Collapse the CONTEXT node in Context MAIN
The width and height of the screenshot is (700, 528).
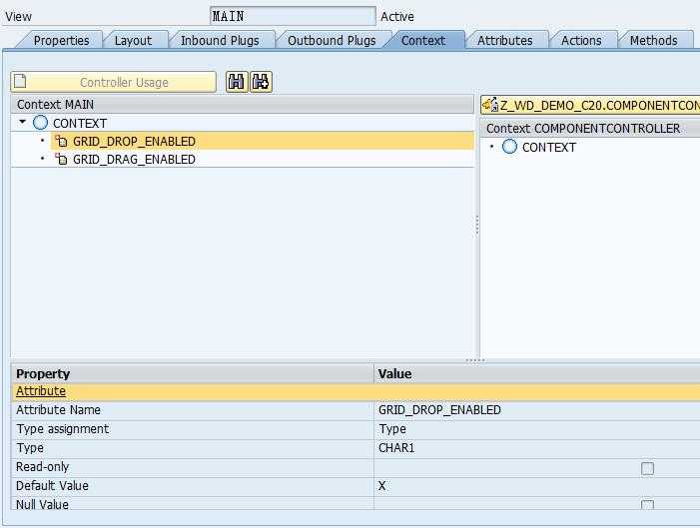(22, 122)
